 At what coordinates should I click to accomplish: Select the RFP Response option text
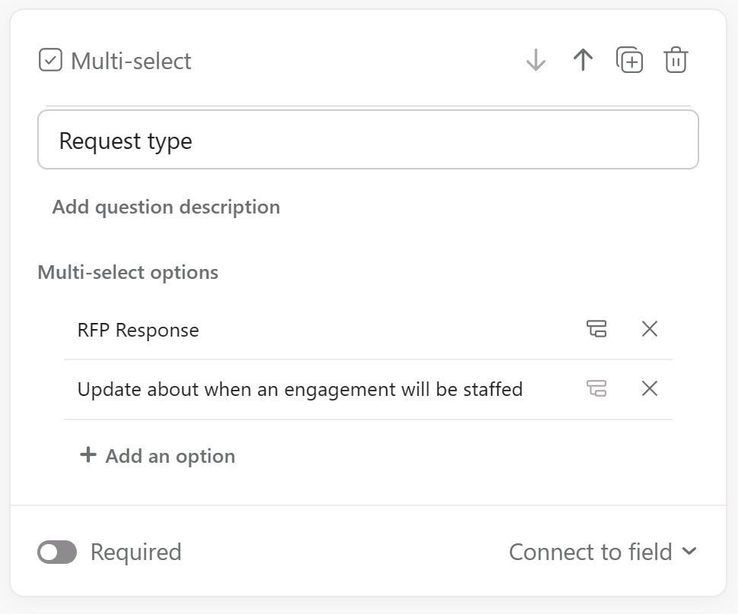(138, 331)
